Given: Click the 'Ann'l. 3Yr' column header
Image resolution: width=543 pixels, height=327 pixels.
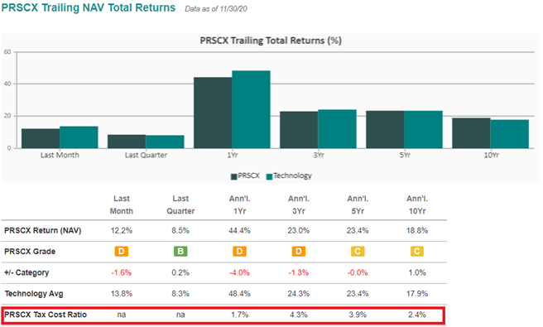Looking at the screenshot, I should (299, 204).
